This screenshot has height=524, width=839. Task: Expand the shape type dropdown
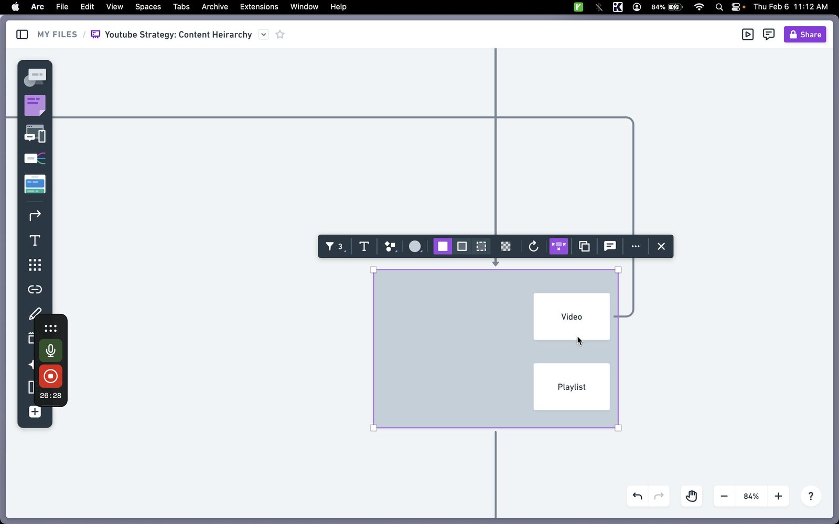click(390, 246)
